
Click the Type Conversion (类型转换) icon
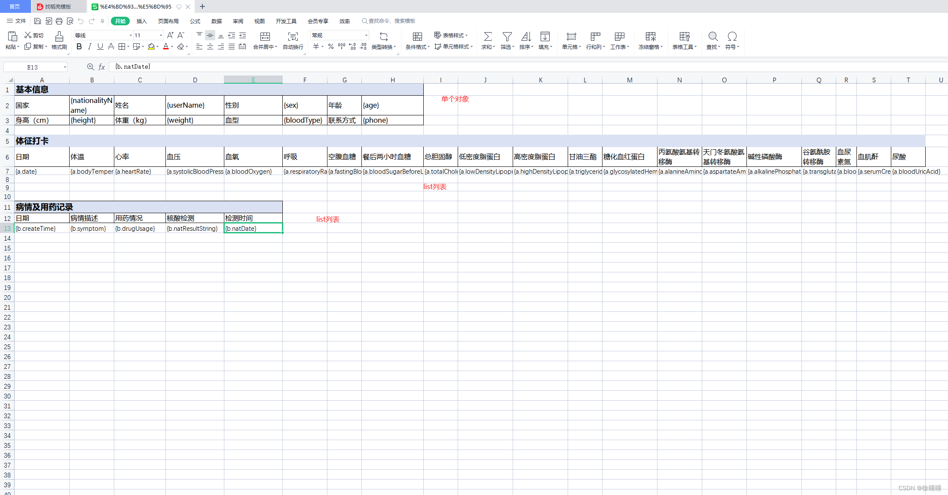point(384,36)
